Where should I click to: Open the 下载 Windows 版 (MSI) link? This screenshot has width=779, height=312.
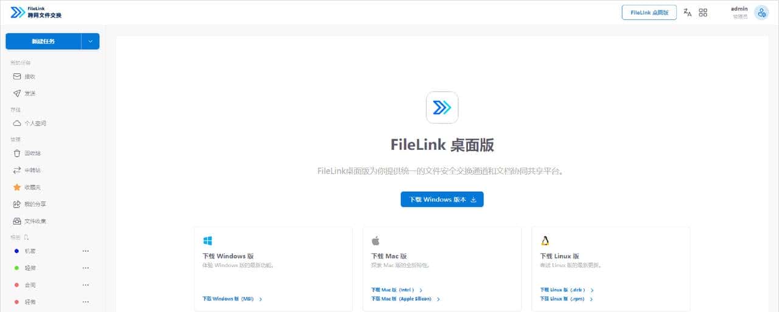coord(232,299)
